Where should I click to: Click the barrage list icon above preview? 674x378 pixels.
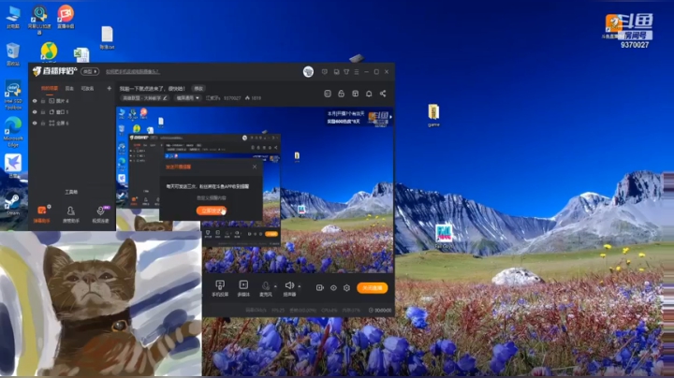[x=328, y=94]
